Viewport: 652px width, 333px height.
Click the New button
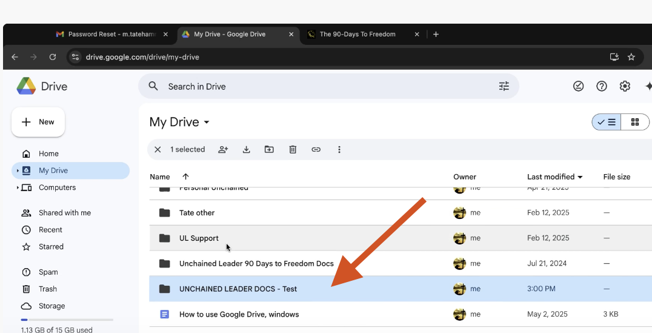point(38,122)
